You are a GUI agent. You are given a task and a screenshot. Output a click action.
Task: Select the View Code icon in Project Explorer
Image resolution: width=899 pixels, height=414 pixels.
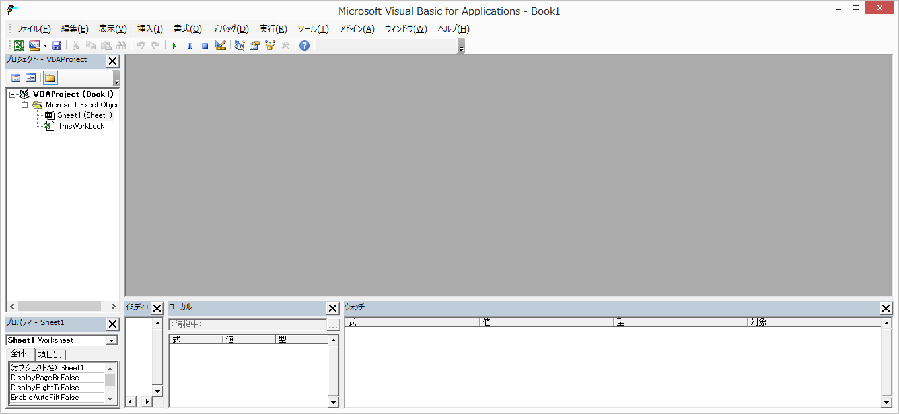click(x=15, y=78)
